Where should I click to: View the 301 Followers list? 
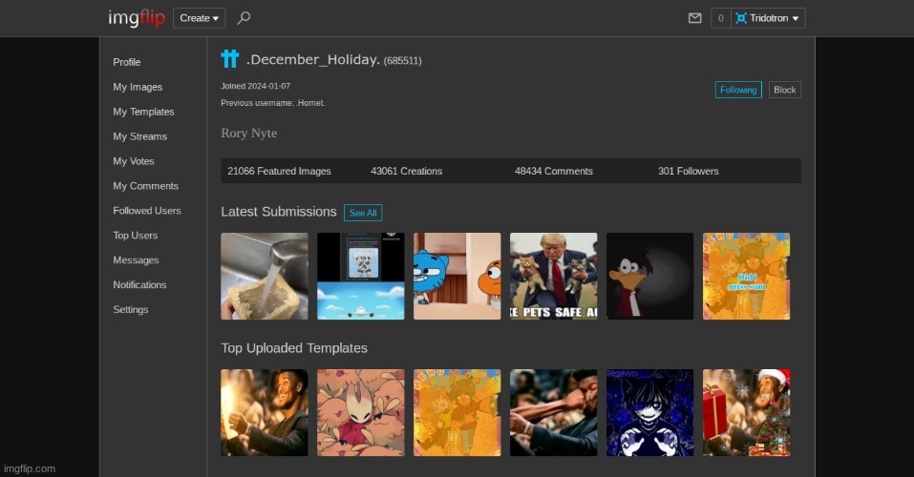tap(688, 172)
